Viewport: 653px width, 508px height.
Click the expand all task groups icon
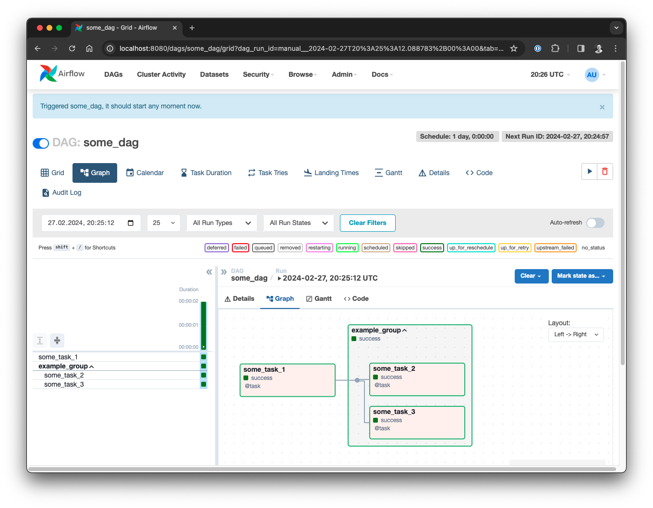(x=40, y=341)
